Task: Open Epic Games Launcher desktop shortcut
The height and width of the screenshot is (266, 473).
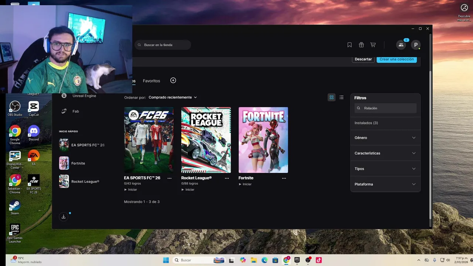Action: pyautogui.click(x=15, y=233)
